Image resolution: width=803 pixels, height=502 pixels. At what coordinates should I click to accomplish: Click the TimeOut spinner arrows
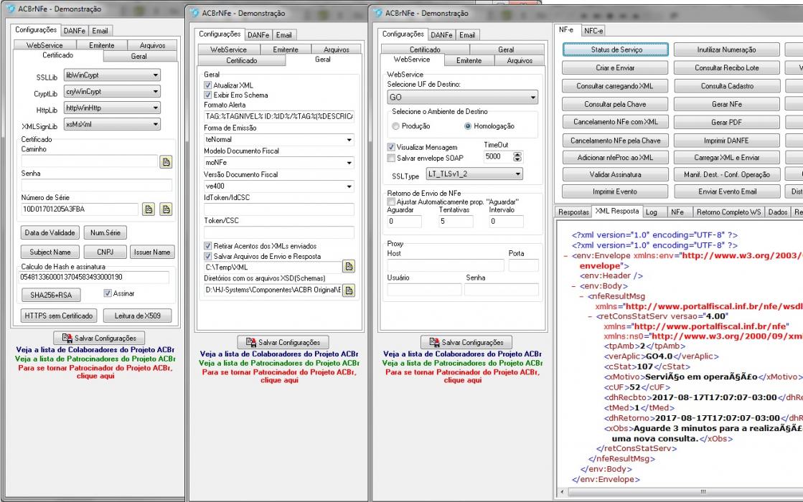[517, 156]
